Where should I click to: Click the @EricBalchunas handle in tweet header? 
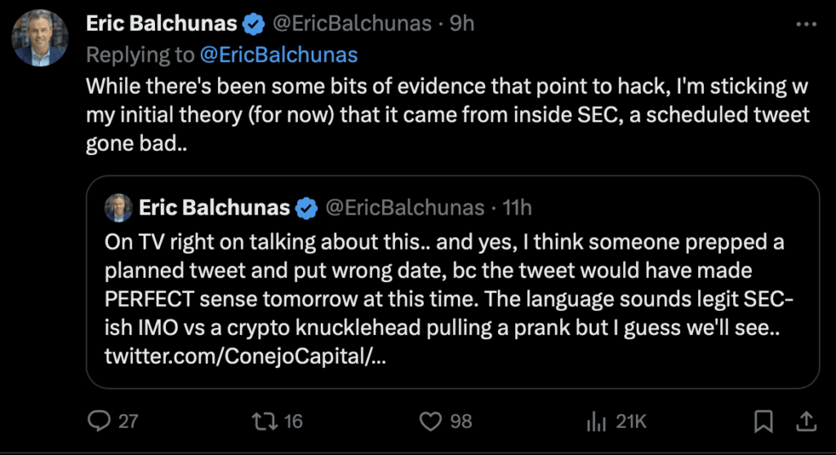[350, 24]
